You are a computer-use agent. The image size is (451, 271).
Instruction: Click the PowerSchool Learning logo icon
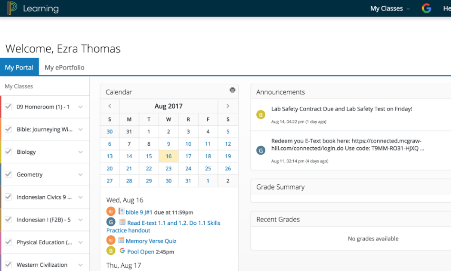tap(11, 8)
